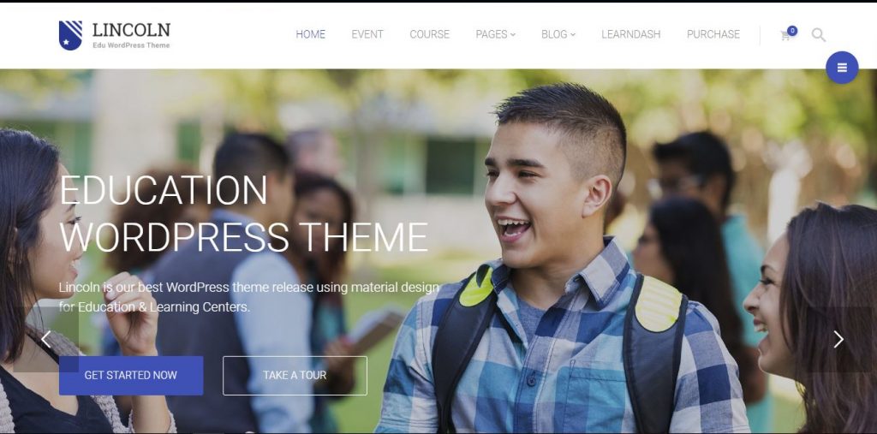
Task: Click the cart item count badge
Action: point(792,31)
